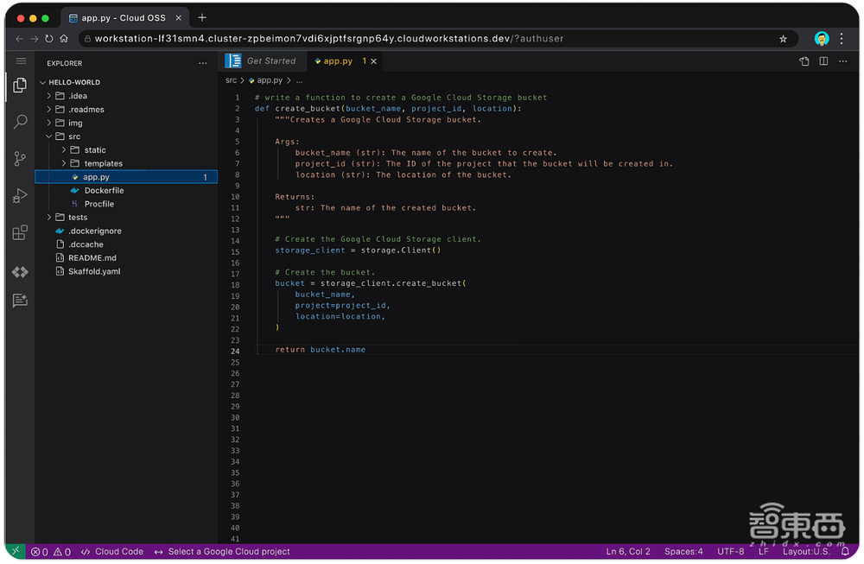Open the Source Control view

tap(20, 159)
